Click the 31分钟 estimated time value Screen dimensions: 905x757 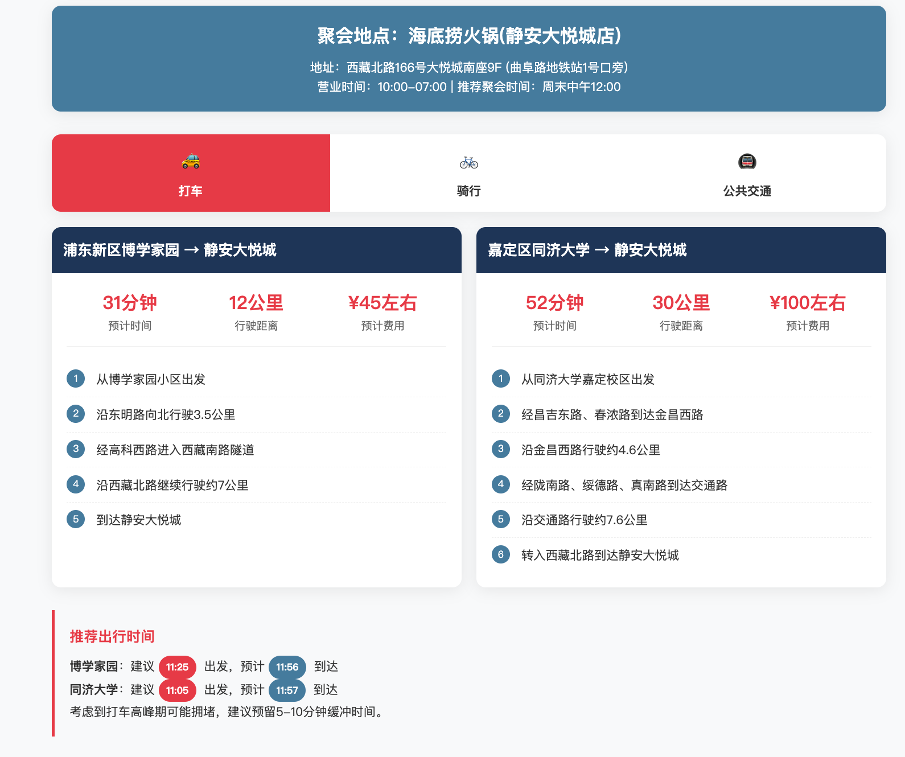(130, 303)
